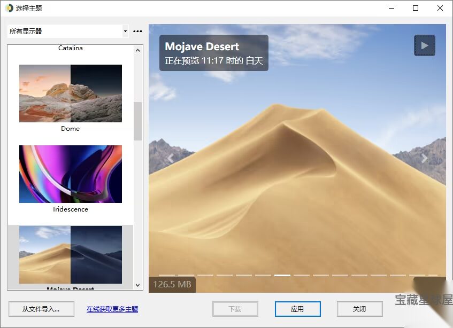Click the 正在预览 11:17 时的 白天 text
Screen dimensions: 453x328
214,60
